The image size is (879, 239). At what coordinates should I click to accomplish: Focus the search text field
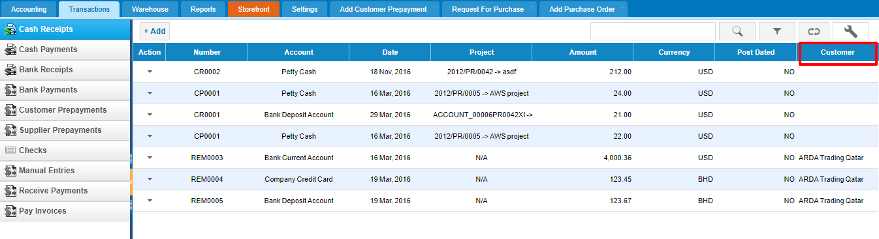coord(653,31)
